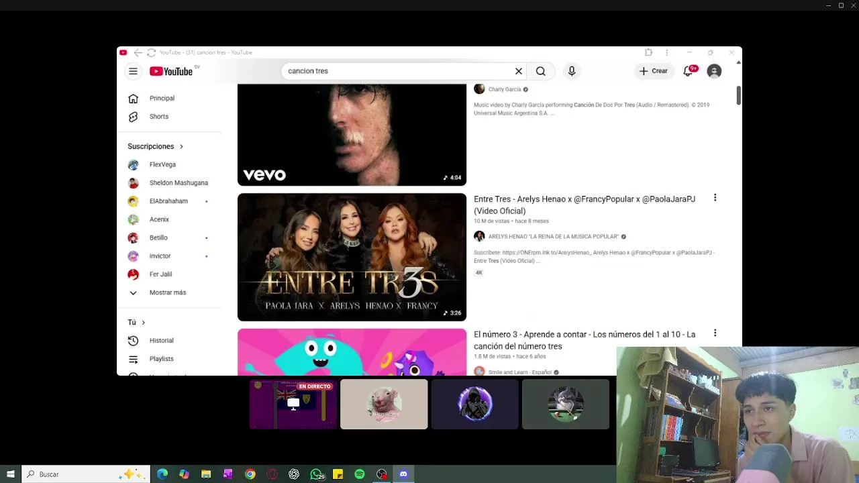Select the white rat avatar tile
Screen dimensions: 859x483
(384, 405)
